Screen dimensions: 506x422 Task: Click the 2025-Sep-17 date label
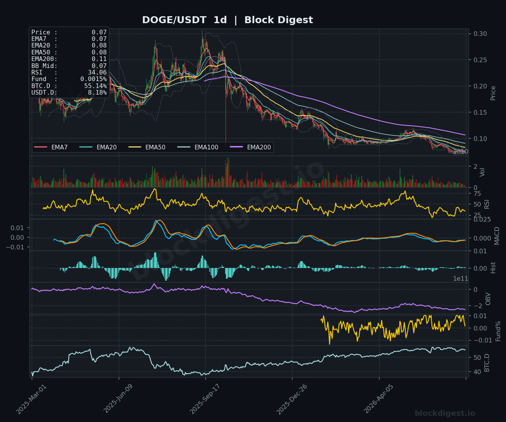(x=205, y=400)
